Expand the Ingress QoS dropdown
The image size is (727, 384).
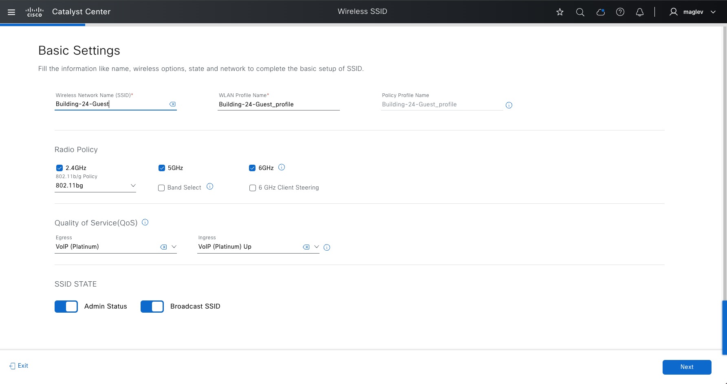tap(316, 247)
